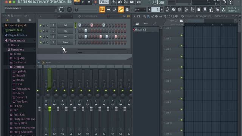Toggle the wait-for-input icon
This screenshot has width=242, height=136.
(x=120, y=2)
